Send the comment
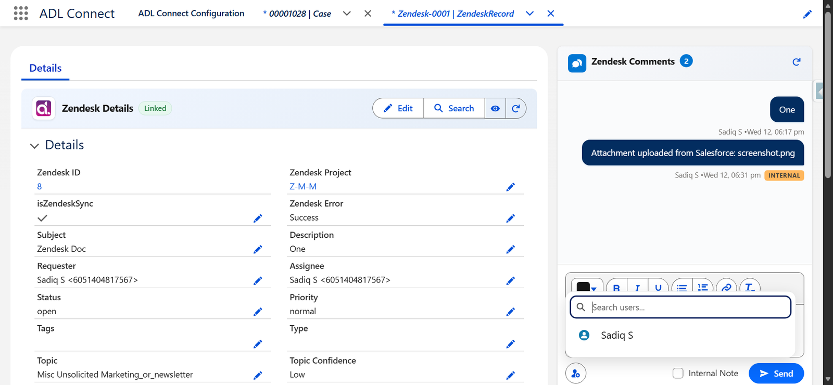The width and height of the screenshot is (833, 385). (x=776, y=373)
